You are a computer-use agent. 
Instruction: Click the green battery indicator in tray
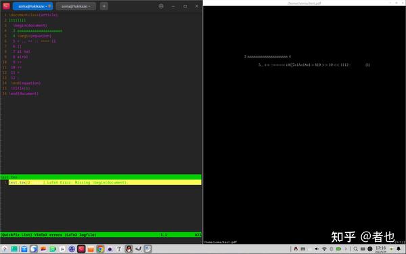coord(338,249)
